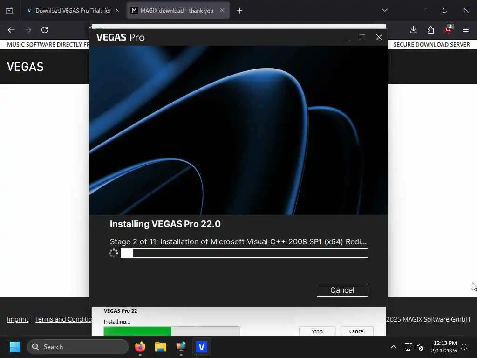Viewport: 477px width, 358px height.
Task: Click the red ad-blocker extension icon
Action: 448,29
